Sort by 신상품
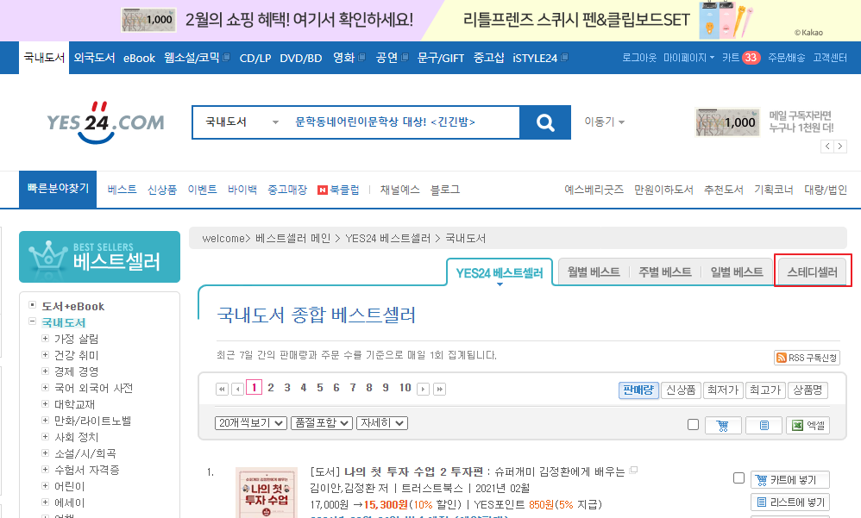The height and width of the screenshot is (518, 861). (x=681, y=390)
